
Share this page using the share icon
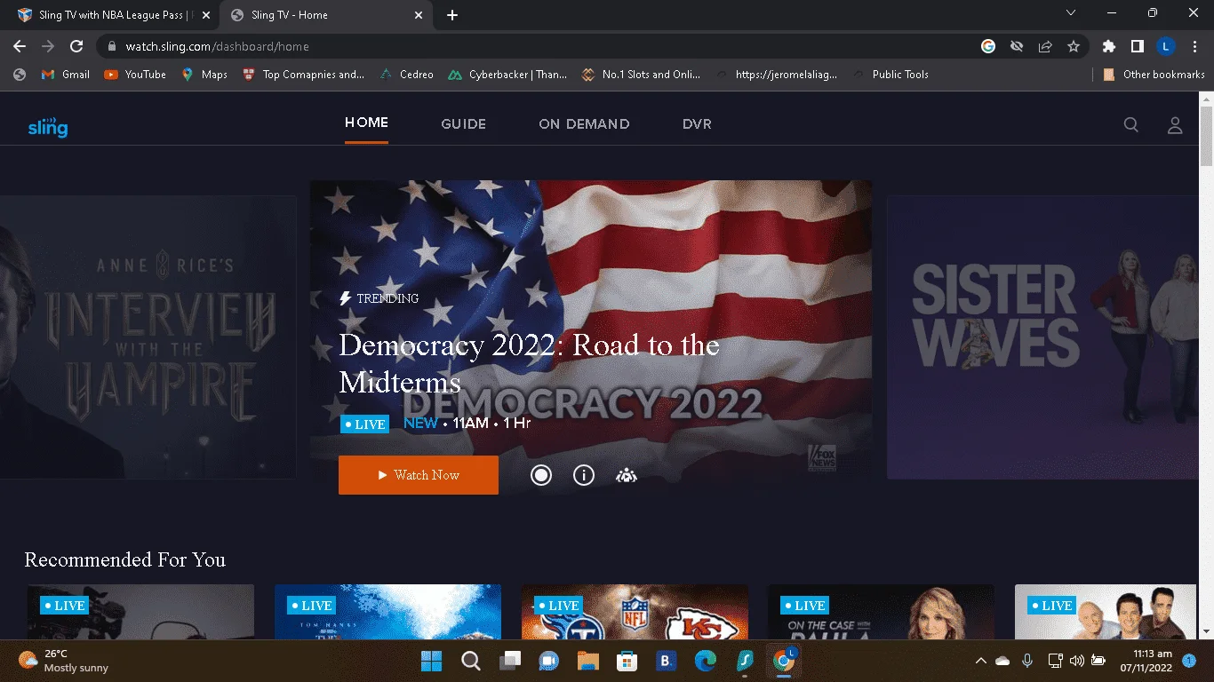[1045, 46]
